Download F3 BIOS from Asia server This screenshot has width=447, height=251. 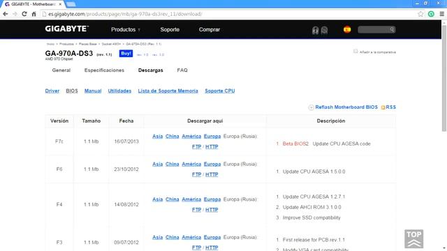coord(157,237)
